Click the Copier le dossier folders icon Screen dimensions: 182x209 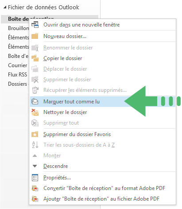point(35,58)
